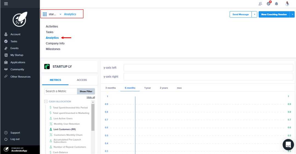Open the apps grid icon near breadcrumb
The height and width of the screenshot is (154, 296).
pyautogui.click(x=45, y=14)
